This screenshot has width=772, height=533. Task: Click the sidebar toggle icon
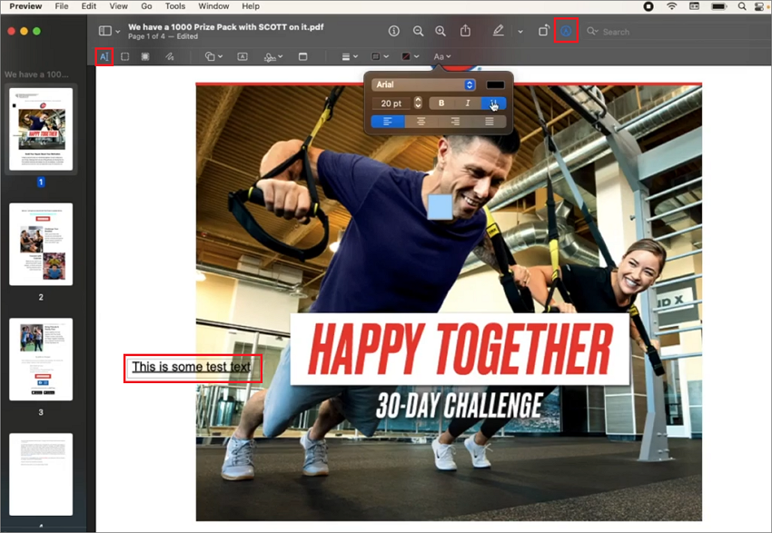104,31
